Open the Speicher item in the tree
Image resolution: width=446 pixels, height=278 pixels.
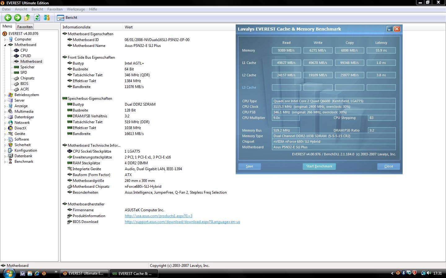click(27, 67)
